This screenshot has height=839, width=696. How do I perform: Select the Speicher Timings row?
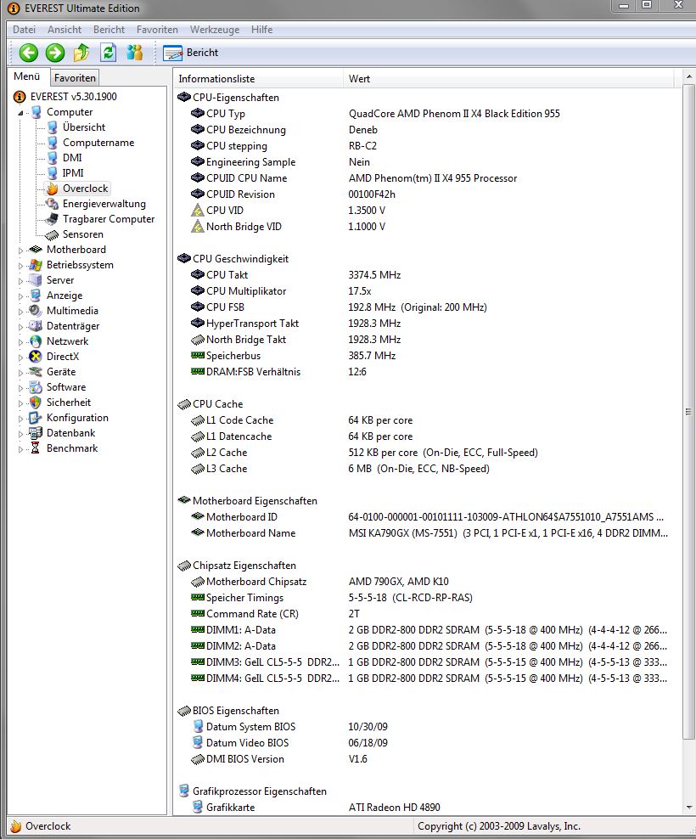click(x=428, y=598)
